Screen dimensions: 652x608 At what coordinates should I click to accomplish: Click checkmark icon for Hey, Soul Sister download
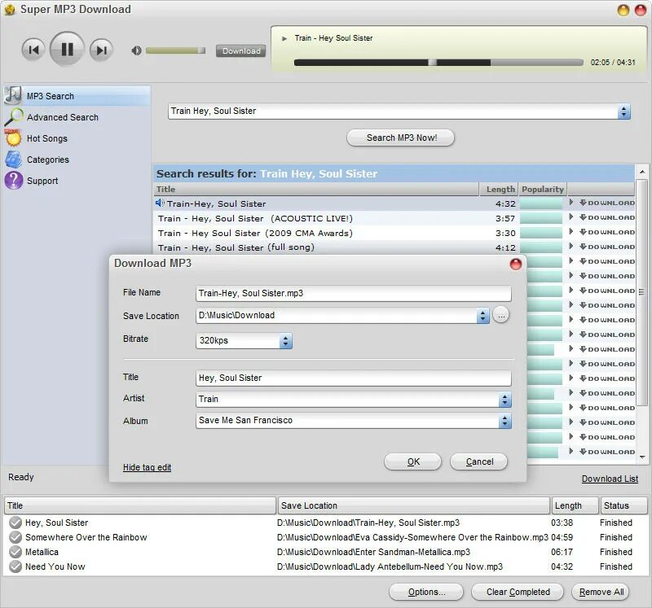click(x=15, y=523)
